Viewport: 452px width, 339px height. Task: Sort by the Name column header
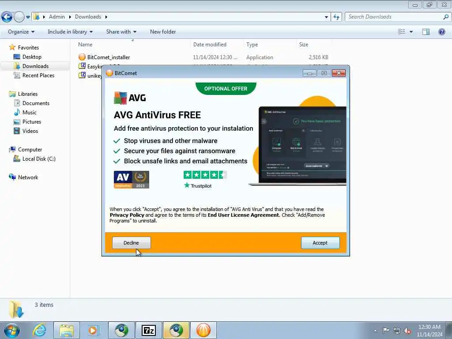[85, 45]
